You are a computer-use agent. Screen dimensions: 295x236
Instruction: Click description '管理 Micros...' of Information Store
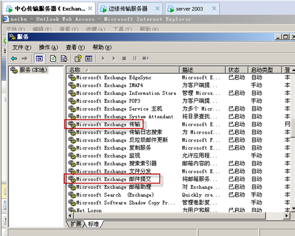[201, 93]
